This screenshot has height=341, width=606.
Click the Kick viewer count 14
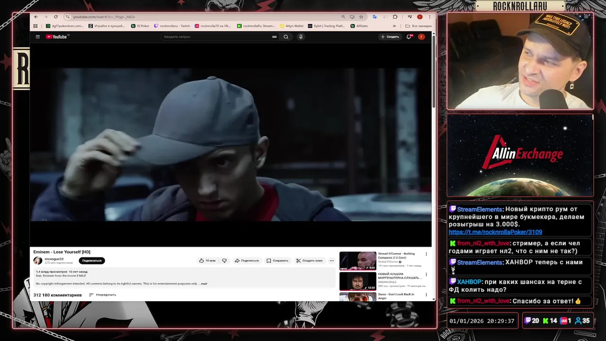[x=550, y=321]
